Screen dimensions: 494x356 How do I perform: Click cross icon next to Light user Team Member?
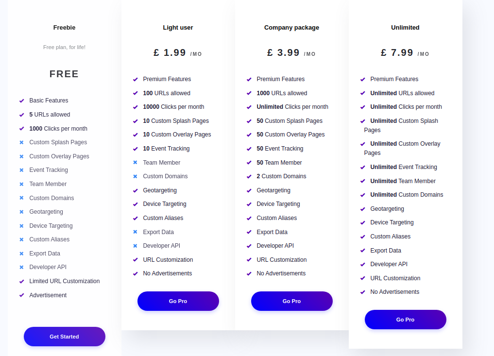[135, 163]
